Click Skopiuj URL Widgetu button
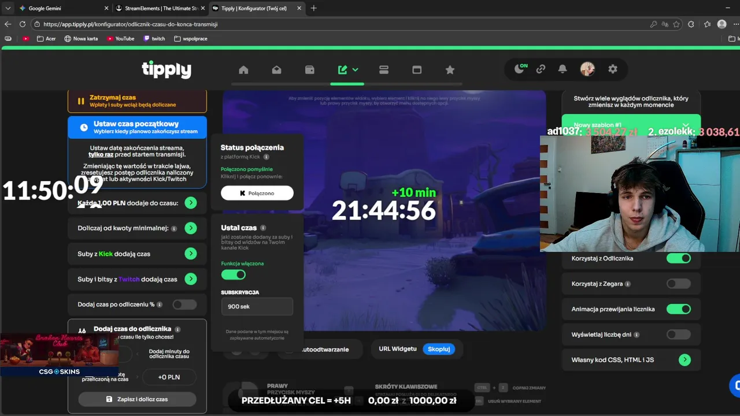The height and width of the screenshot is (416, 740). pos(439,349)
